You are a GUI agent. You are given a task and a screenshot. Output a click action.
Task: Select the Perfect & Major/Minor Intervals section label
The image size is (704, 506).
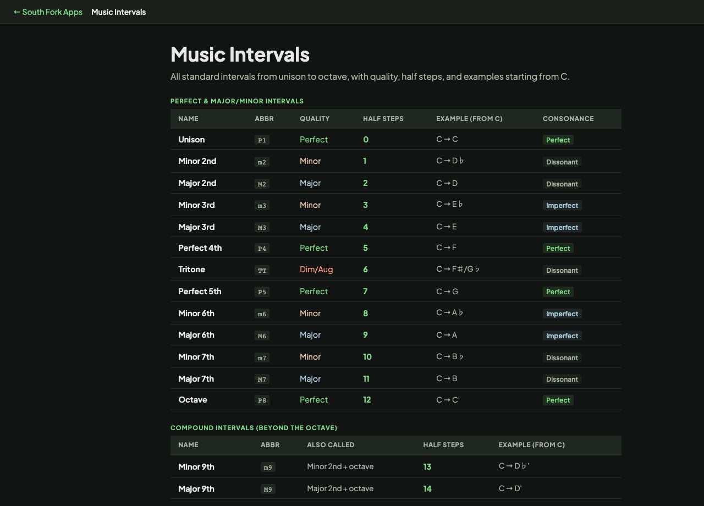click(237, 101)
